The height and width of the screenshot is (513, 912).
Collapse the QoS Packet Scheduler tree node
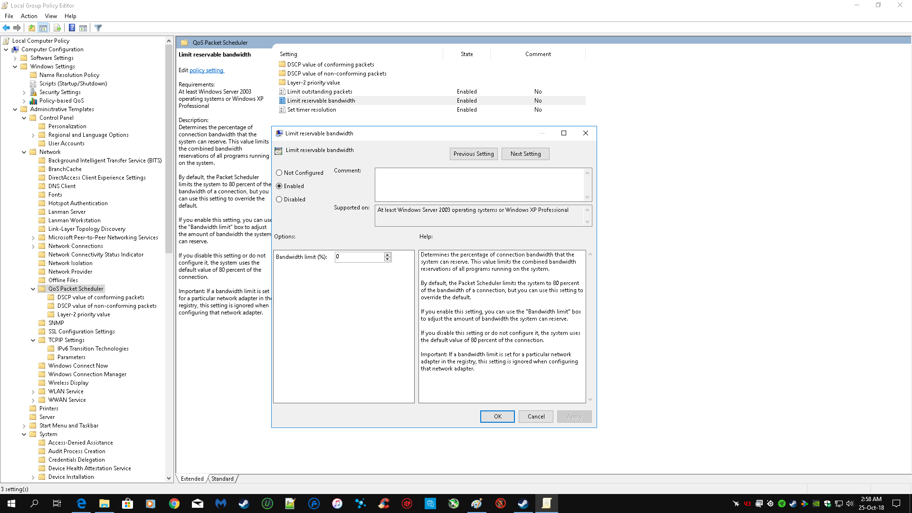[x=33, y=289]
